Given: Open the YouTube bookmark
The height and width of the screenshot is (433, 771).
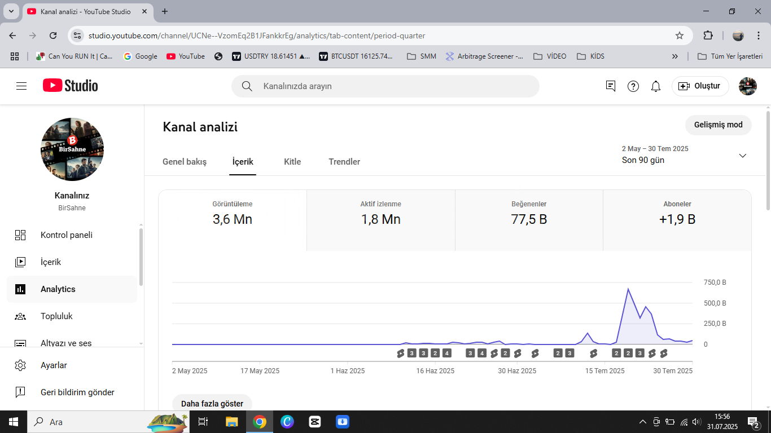Looking at the screenshot, I should click(186, 56).
